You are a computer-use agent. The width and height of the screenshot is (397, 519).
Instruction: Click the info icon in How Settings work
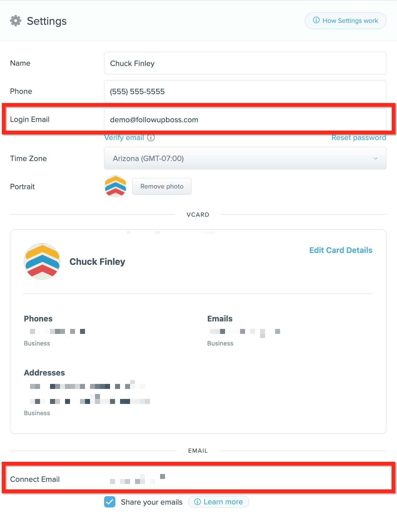(x=316, y=20)
